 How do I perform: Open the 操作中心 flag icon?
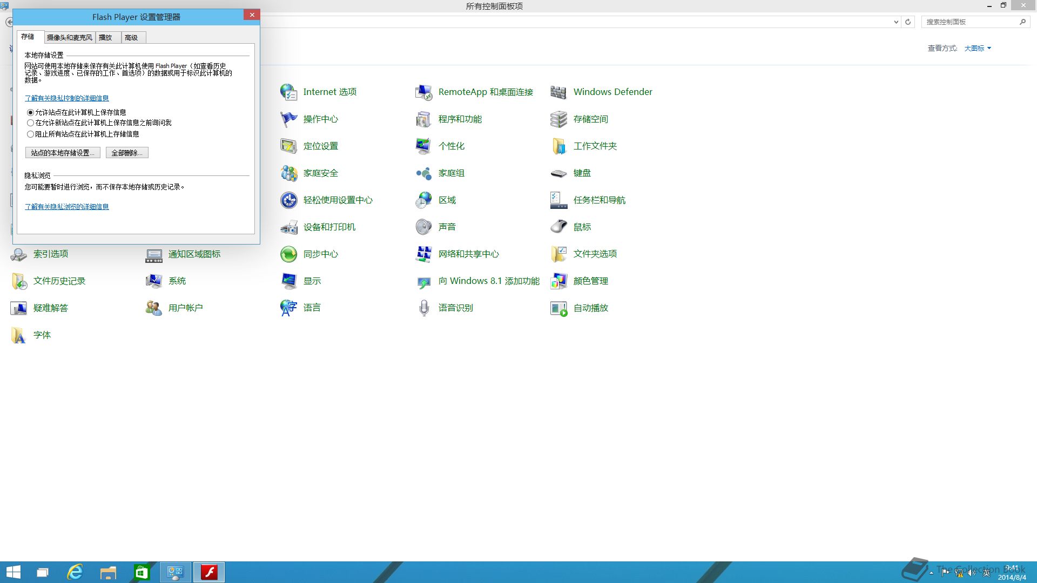tap(289, 119)
